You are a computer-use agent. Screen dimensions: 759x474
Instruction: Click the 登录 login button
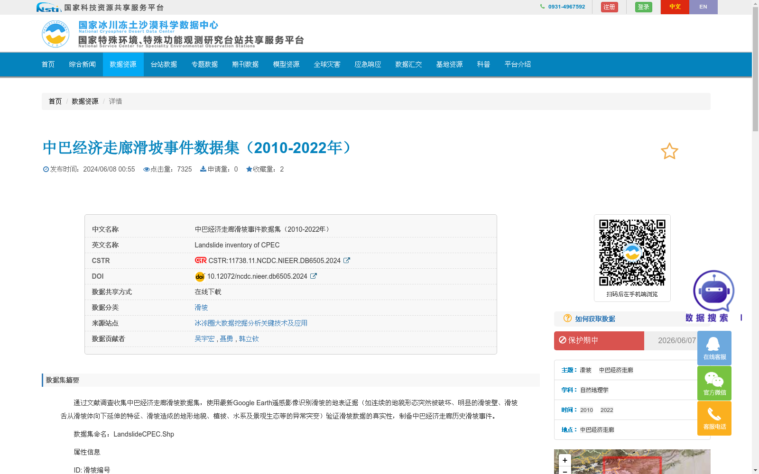pos(643,7)
